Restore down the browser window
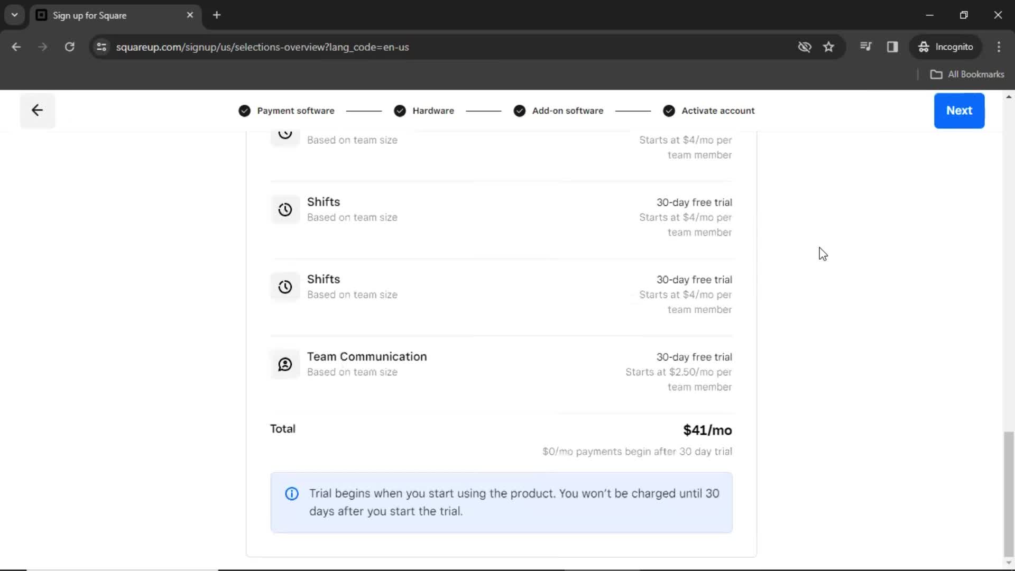Image resolution: width=1015 pixels, height=571 pixels. pos(964,15)
